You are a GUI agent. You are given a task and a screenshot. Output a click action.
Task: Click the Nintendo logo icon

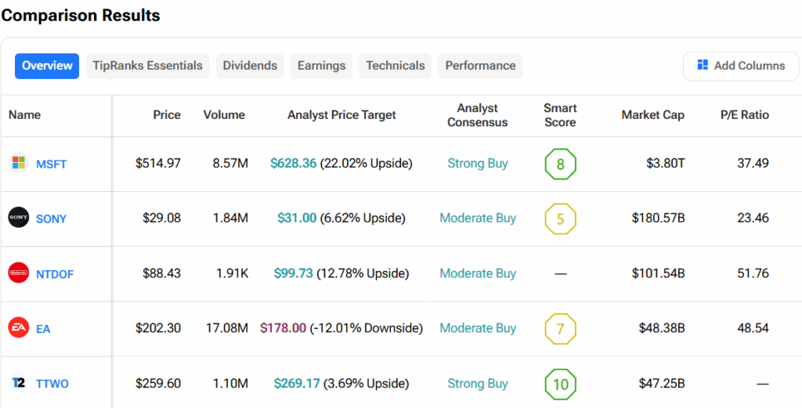(19, 273)
